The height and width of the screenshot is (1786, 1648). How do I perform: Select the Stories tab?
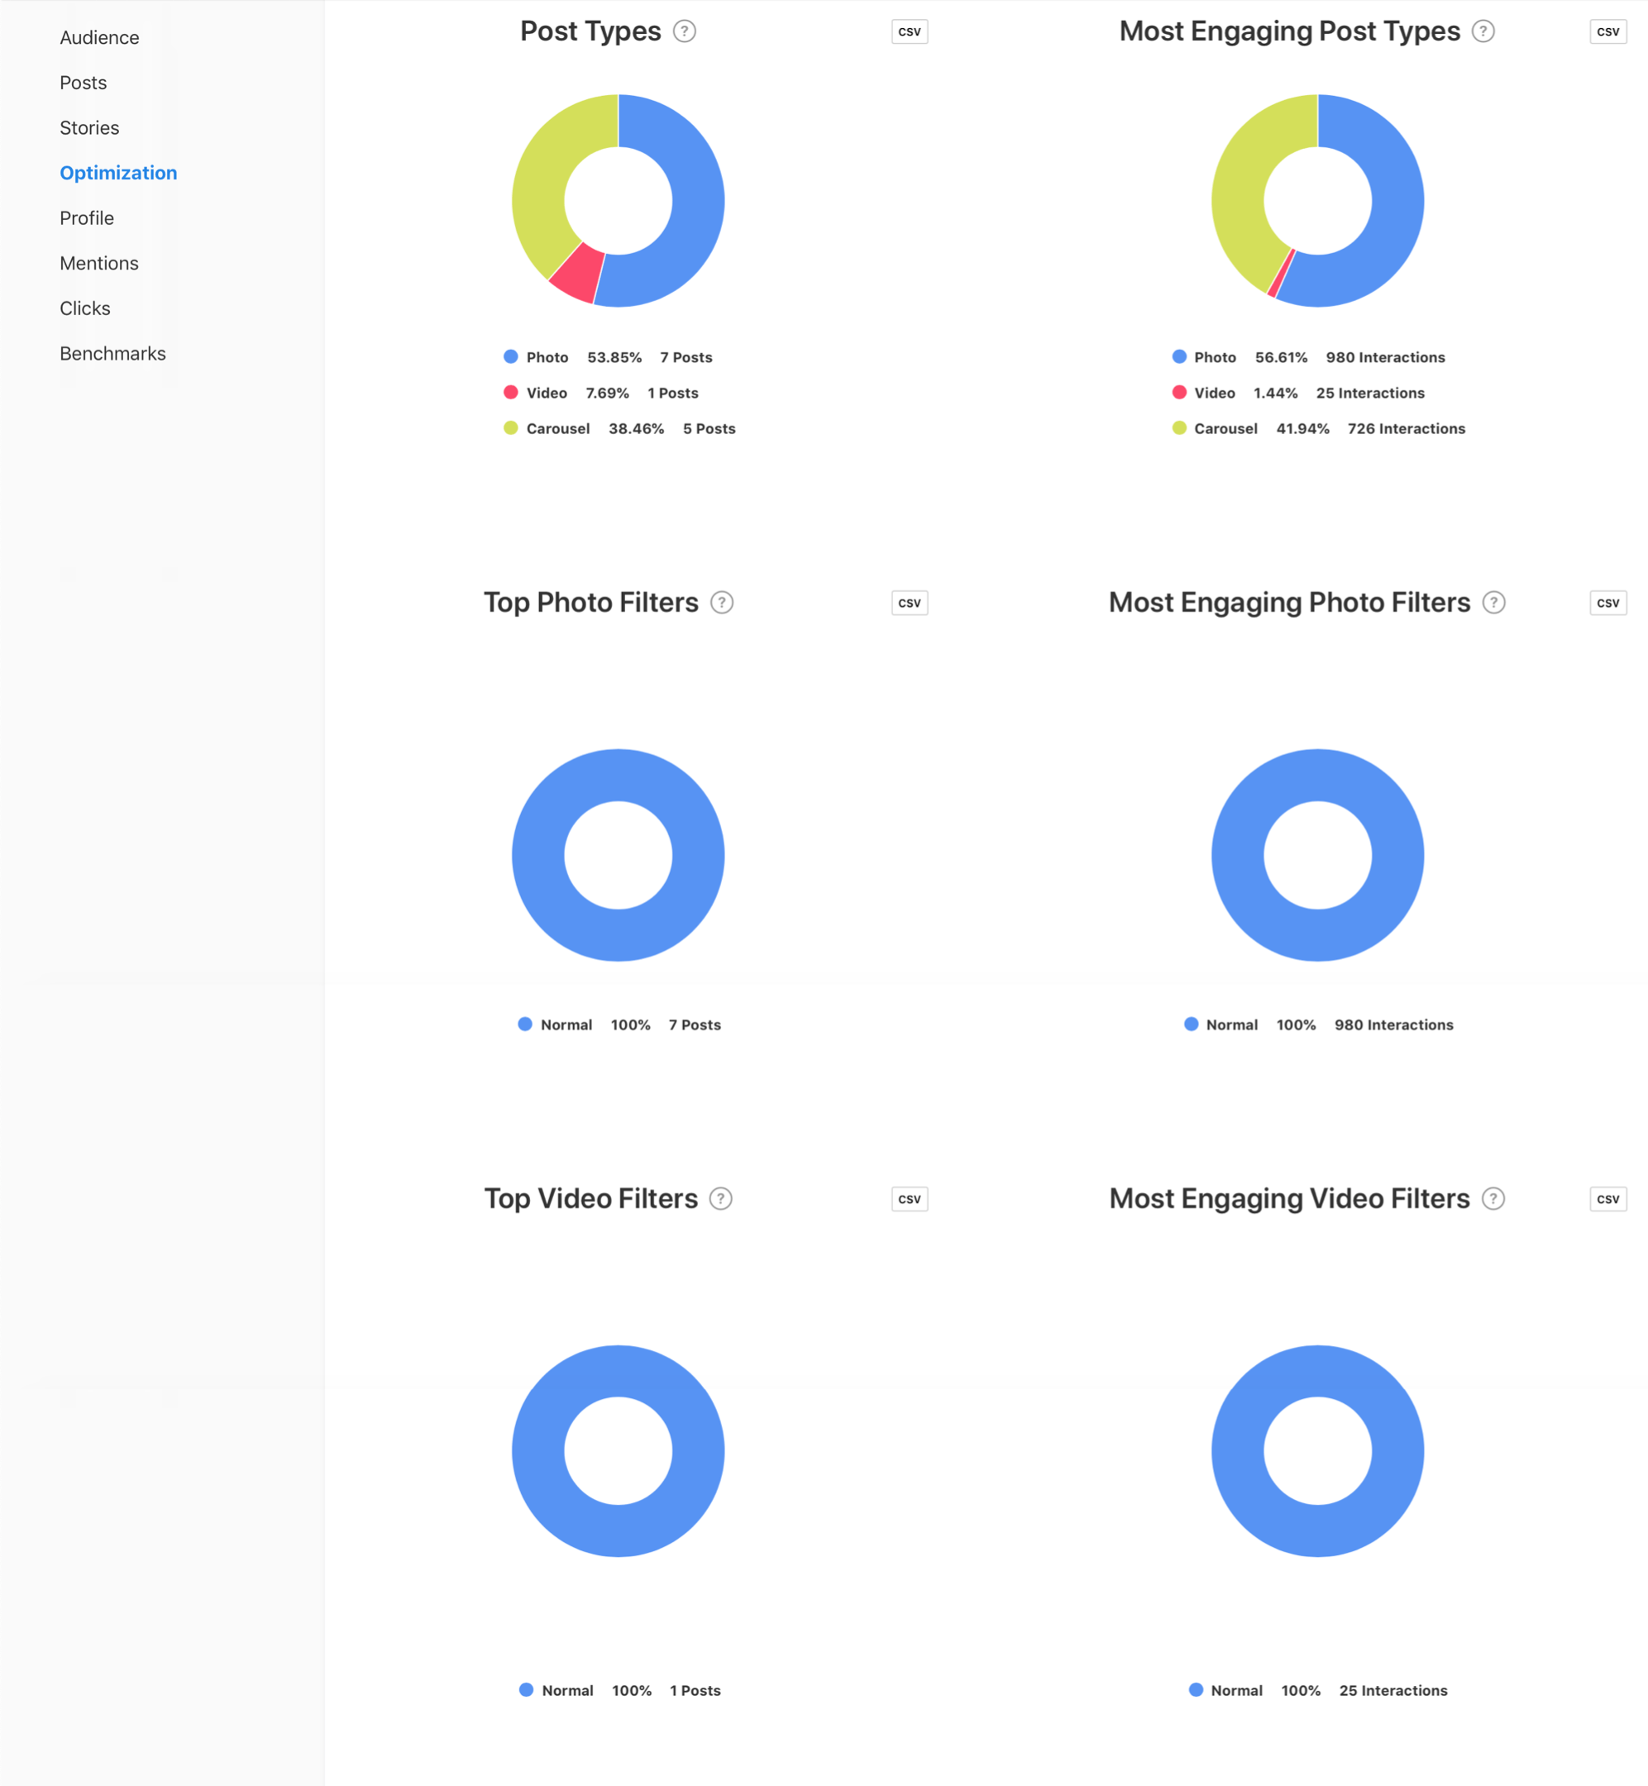pyautogui.click(x=90, y=127)
